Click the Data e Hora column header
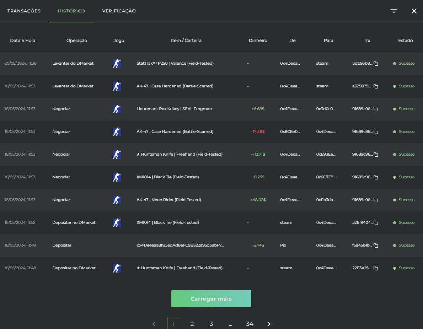 pyautogui.click(x=23, y=41)
